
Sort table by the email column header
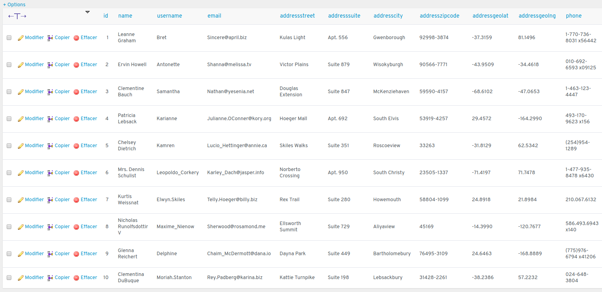click(214, 16)
